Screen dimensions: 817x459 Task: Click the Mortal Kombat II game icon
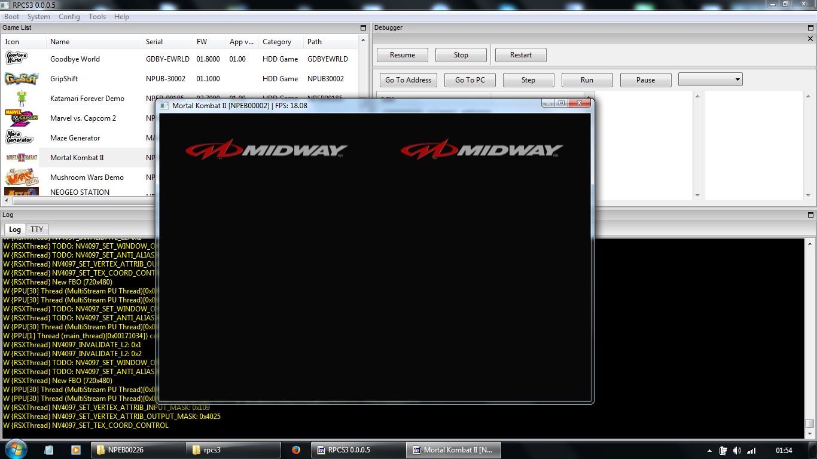(22, 158)
